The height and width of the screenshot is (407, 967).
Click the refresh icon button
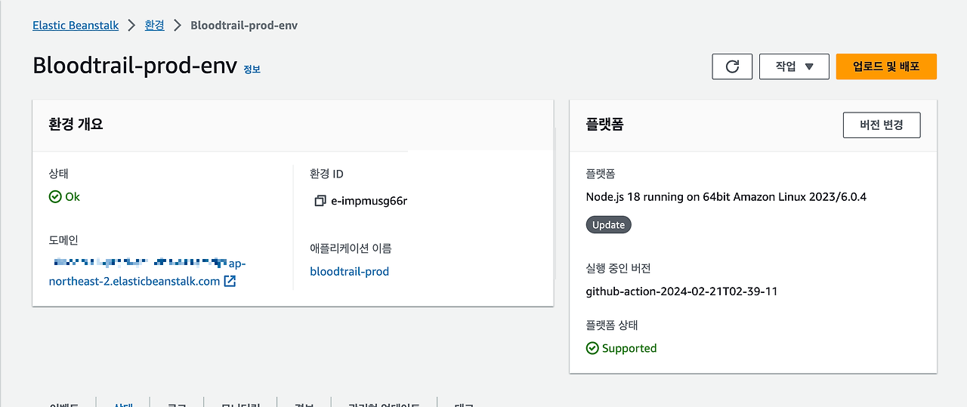732,66
